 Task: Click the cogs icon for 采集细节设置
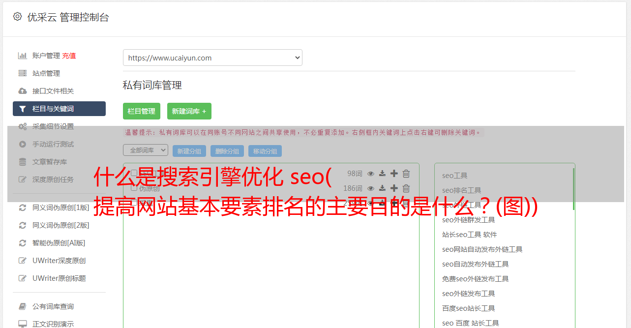point(23,126)
